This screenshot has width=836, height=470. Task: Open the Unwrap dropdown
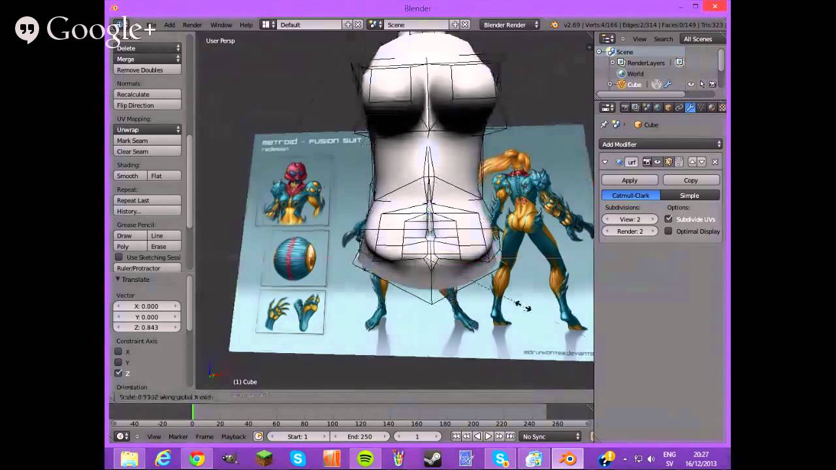pos(148,129)
